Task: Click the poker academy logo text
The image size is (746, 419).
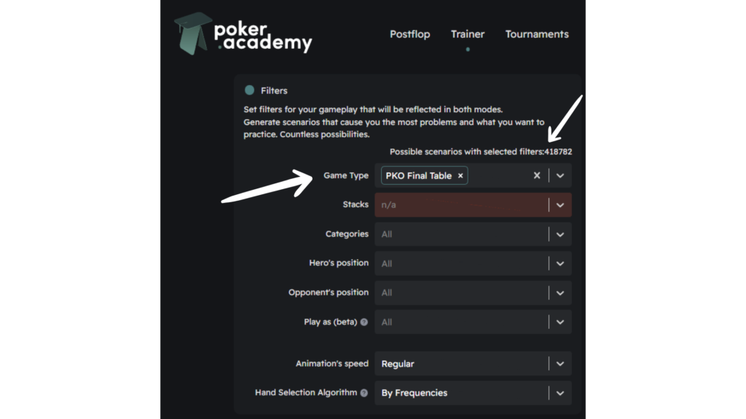Action: pyautogui.click(x=263, y=36)
